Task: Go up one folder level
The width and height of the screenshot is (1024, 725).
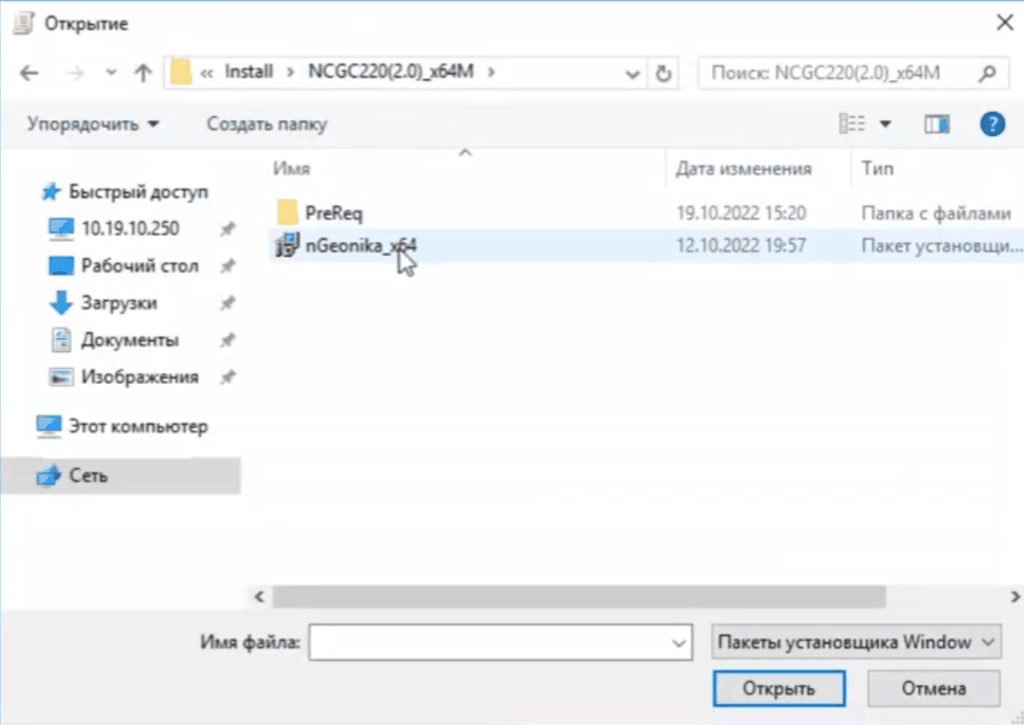Action: pyautogui.click(x=143, y=74)
